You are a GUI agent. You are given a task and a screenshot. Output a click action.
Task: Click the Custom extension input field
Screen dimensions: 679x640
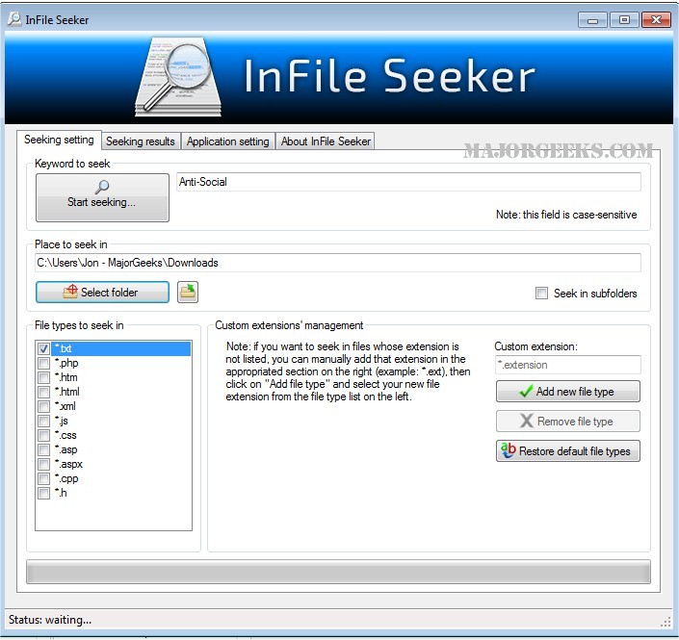tap(567, 365)
